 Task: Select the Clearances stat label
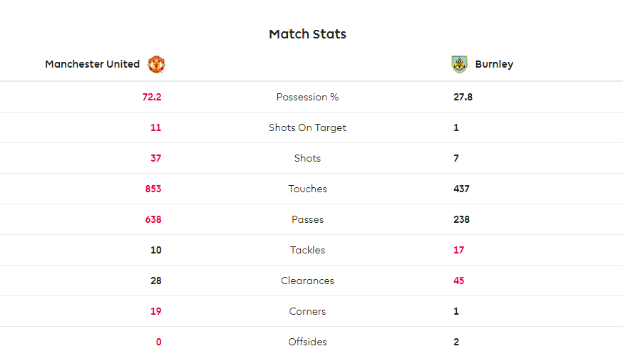click(307, 281)
